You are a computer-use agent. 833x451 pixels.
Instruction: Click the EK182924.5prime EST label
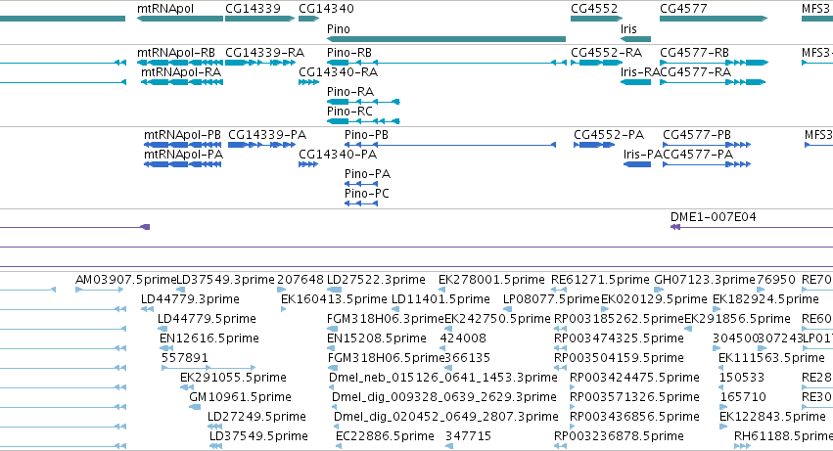[x=765, y=299]
